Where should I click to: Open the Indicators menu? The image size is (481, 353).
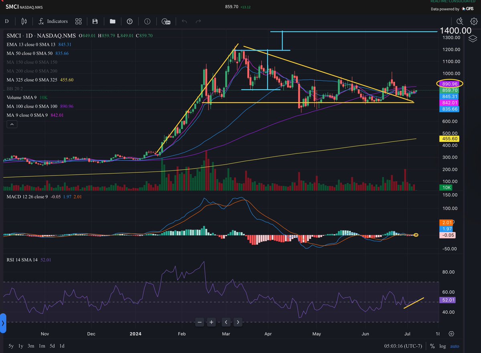point(53,21)
